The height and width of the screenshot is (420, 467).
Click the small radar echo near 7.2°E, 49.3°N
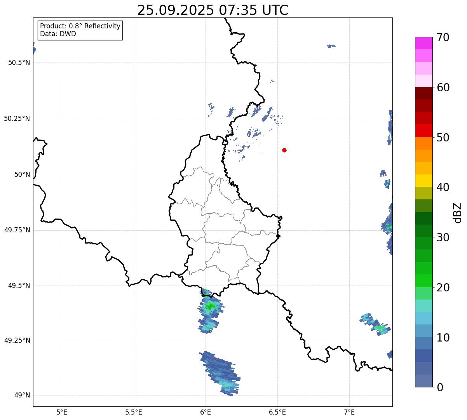click(x=375, y=324)
